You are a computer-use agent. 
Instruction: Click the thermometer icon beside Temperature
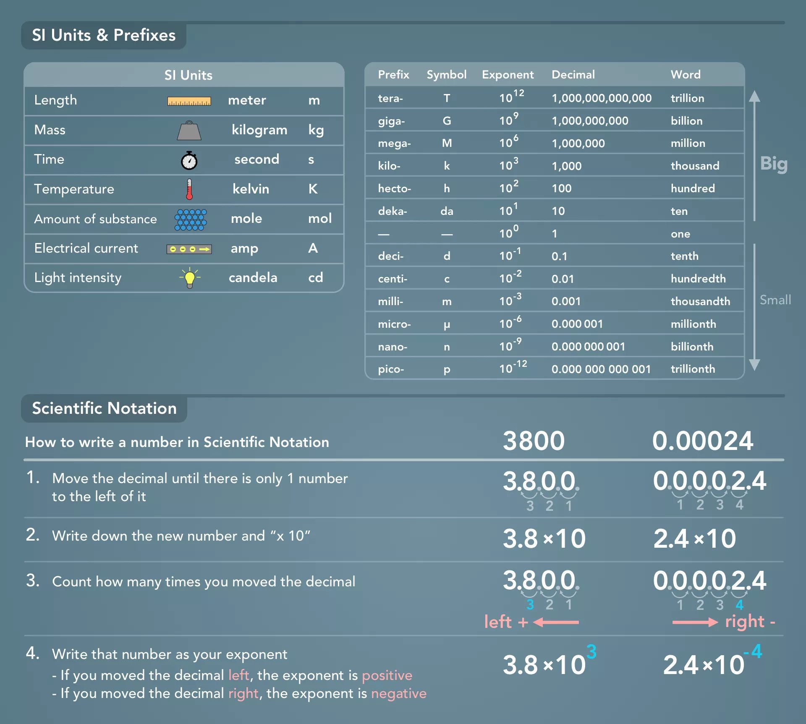tap(189, 189)
